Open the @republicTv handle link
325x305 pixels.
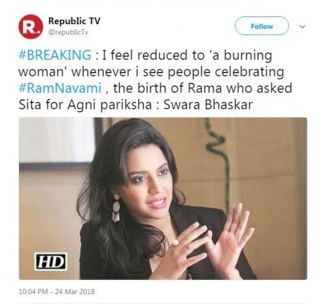tap(68, 33)
